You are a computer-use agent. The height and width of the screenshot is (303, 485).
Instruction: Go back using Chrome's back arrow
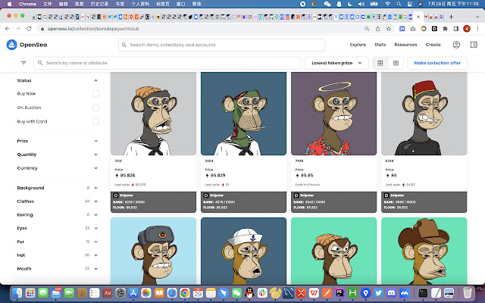point(8,29)
